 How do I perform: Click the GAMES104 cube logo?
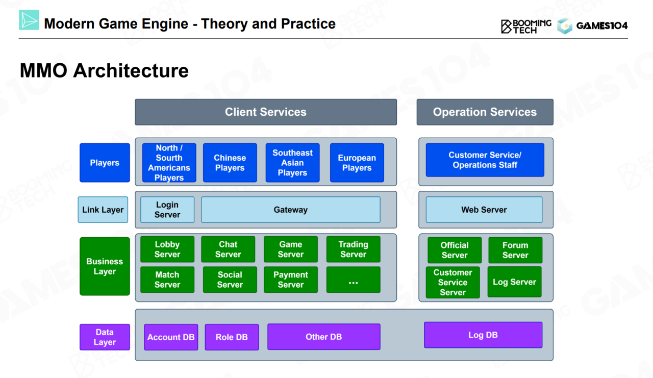(565, 26)
